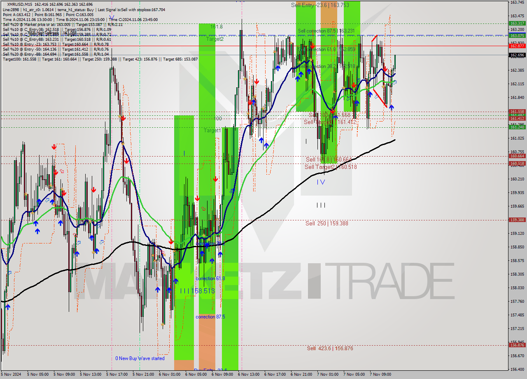
Task: Click the red 160.518 price tag
Action: (x=517, y=163)
